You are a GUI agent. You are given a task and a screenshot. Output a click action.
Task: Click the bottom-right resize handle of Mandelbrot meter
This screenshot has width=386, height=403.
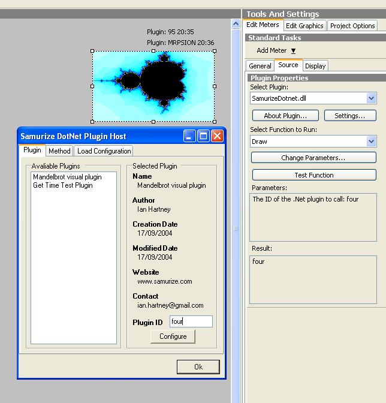(x=215, y=122)
